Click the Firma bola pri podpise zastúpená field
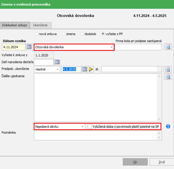Image resolution: width=174 pixels, height=169 pixels. 138,47
